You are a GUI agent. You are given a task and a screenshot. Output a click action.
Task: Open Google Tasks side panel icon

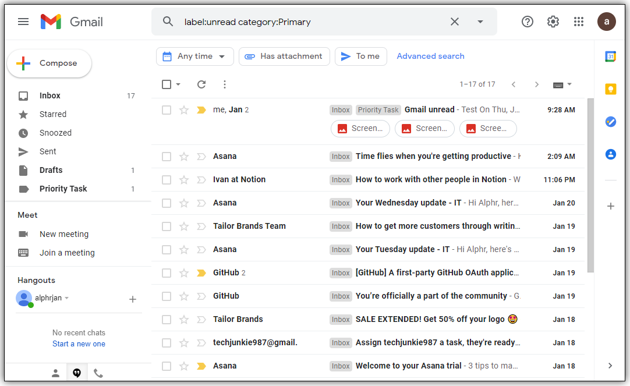coord(611,121)
